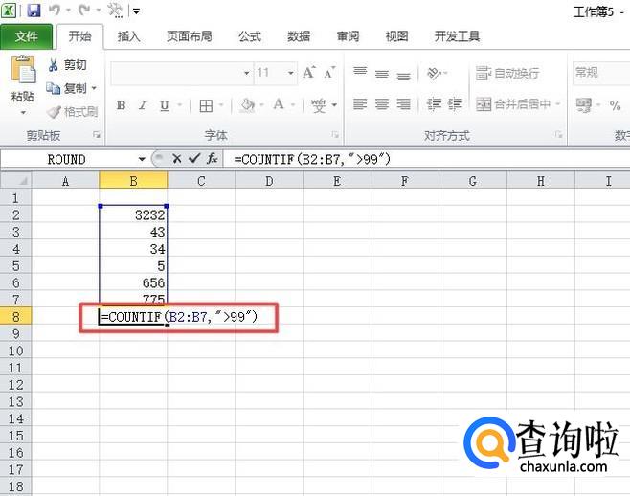Click the accounting number format icon
Screen dimensions: 630x496
click(x=584, y=105)
